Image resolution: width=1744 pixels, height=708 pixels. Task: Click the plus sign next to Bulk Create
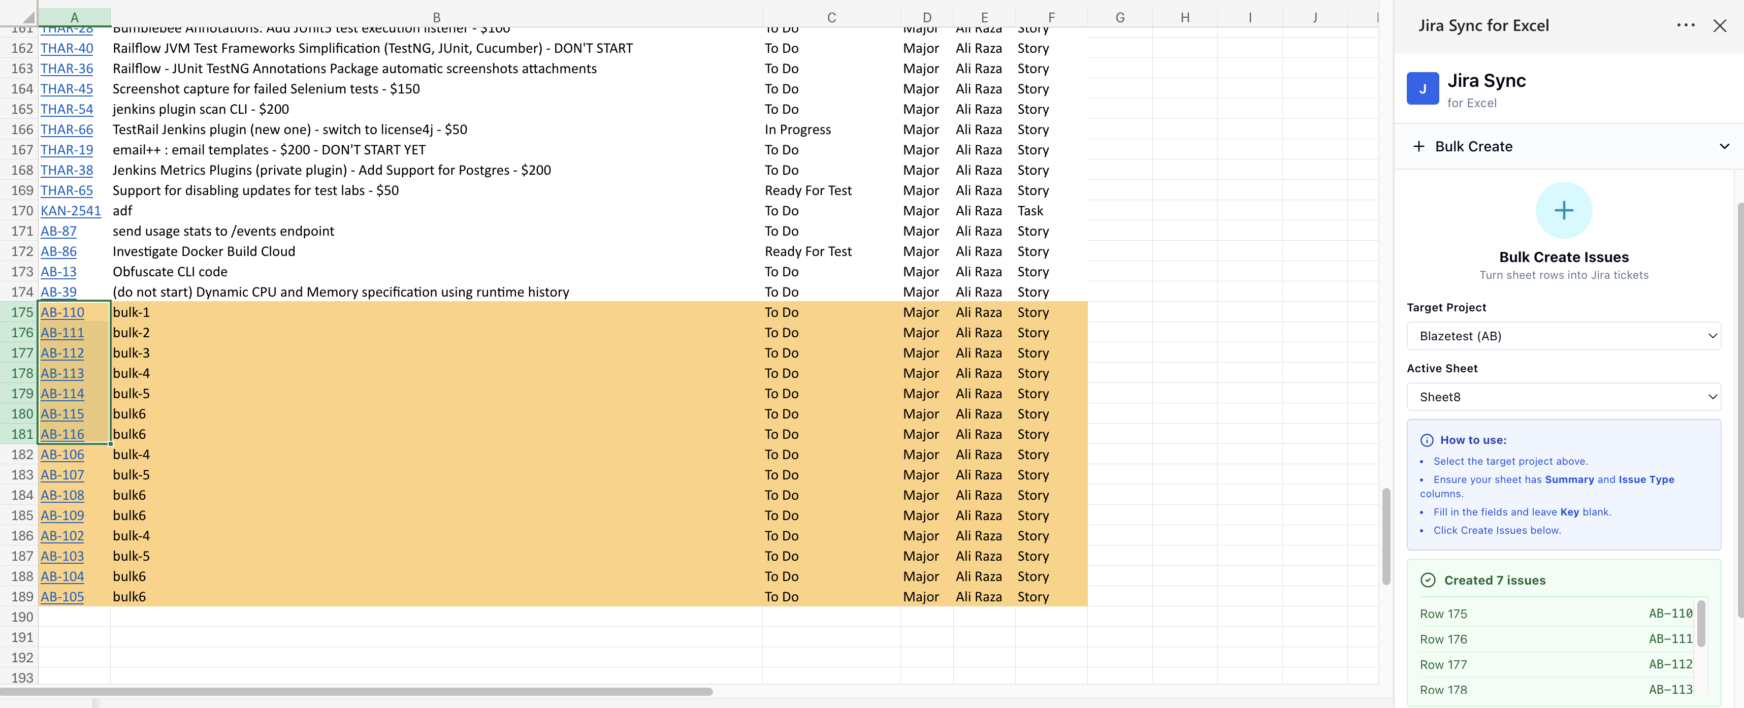[1418, 146]
